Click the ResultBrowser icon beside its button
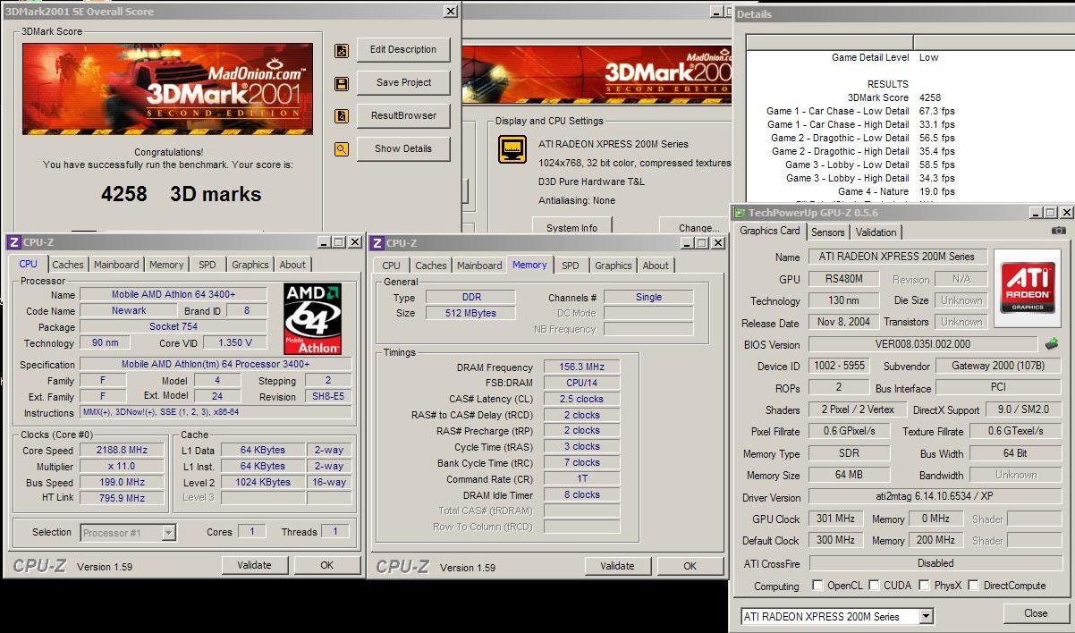 (342, 116)
